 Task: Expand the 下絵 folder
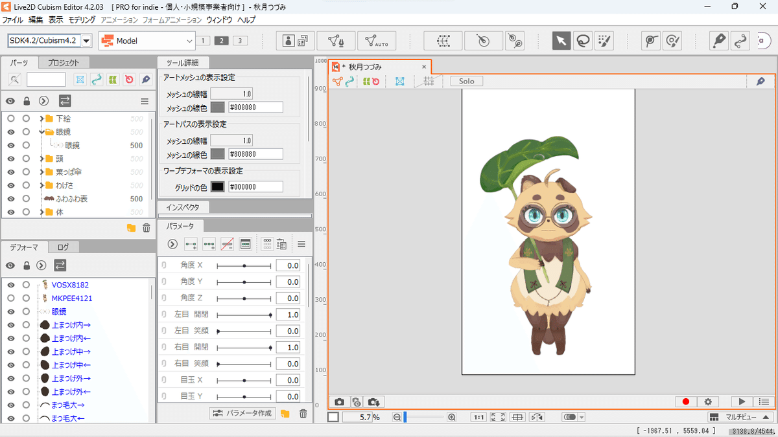click(41, 119)
